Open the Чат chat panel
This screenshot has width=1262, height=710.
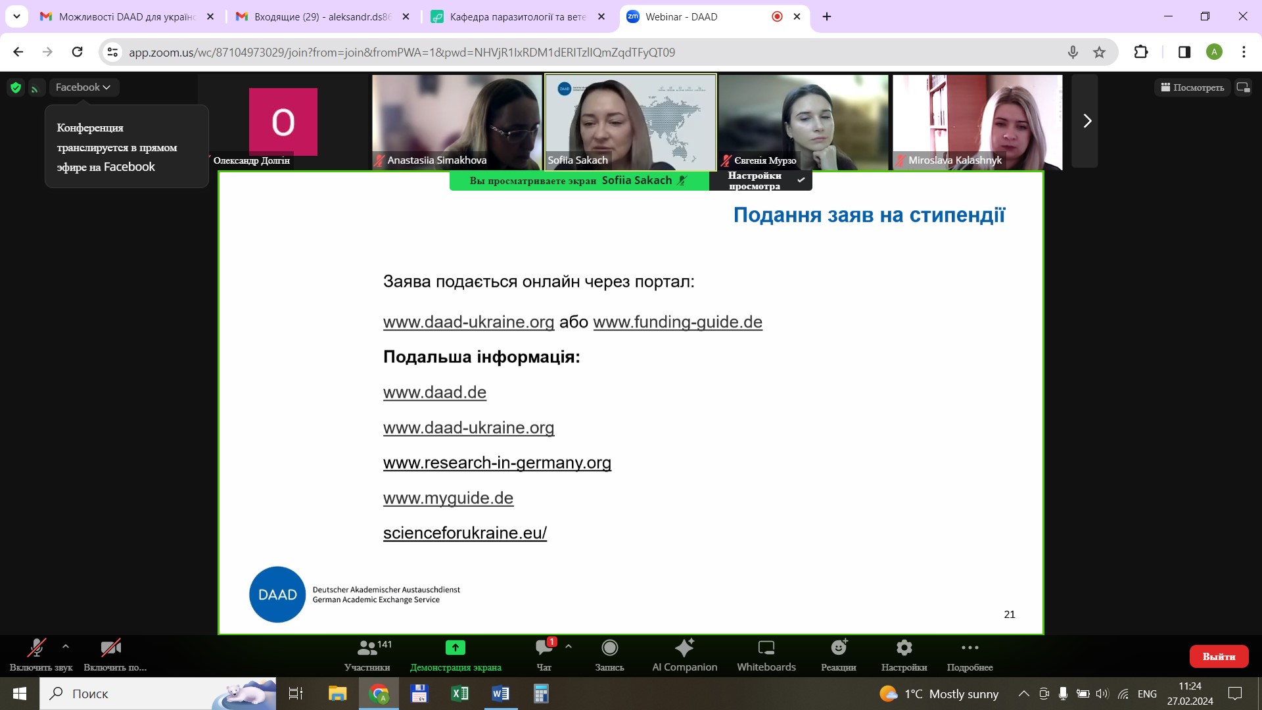click(544, 655)
